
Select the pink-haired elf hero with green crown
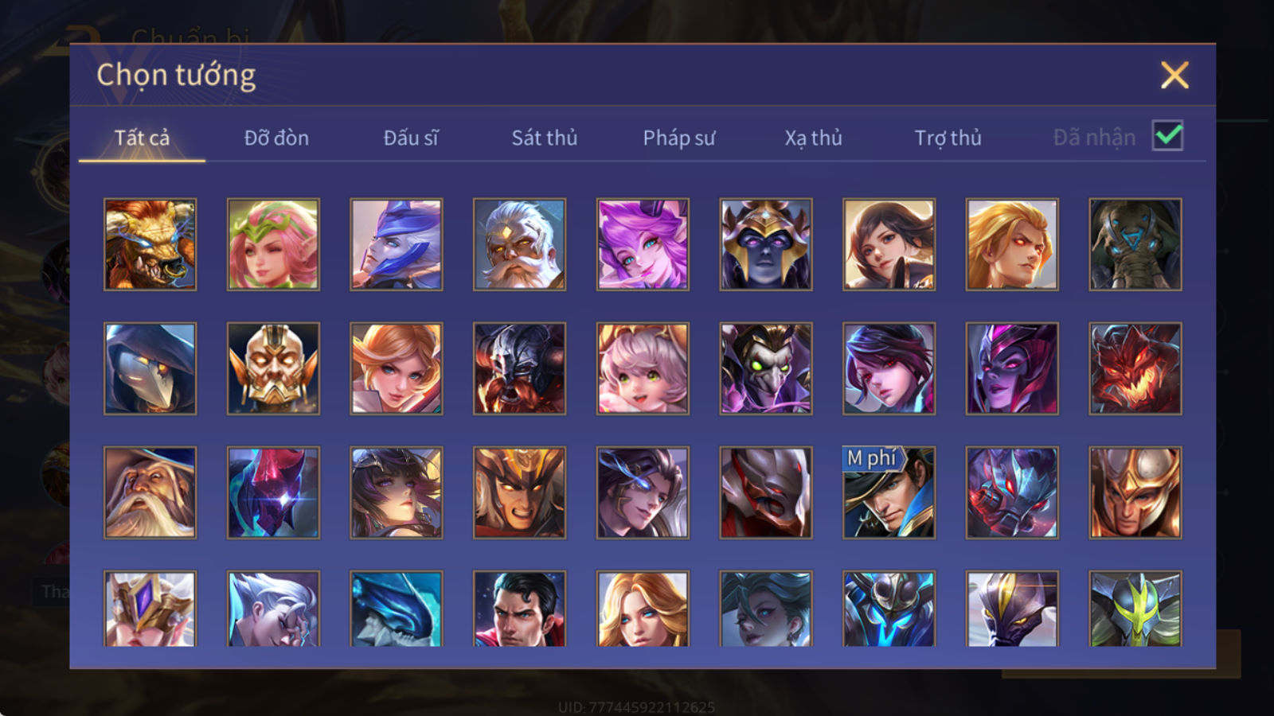coord(273,244)
